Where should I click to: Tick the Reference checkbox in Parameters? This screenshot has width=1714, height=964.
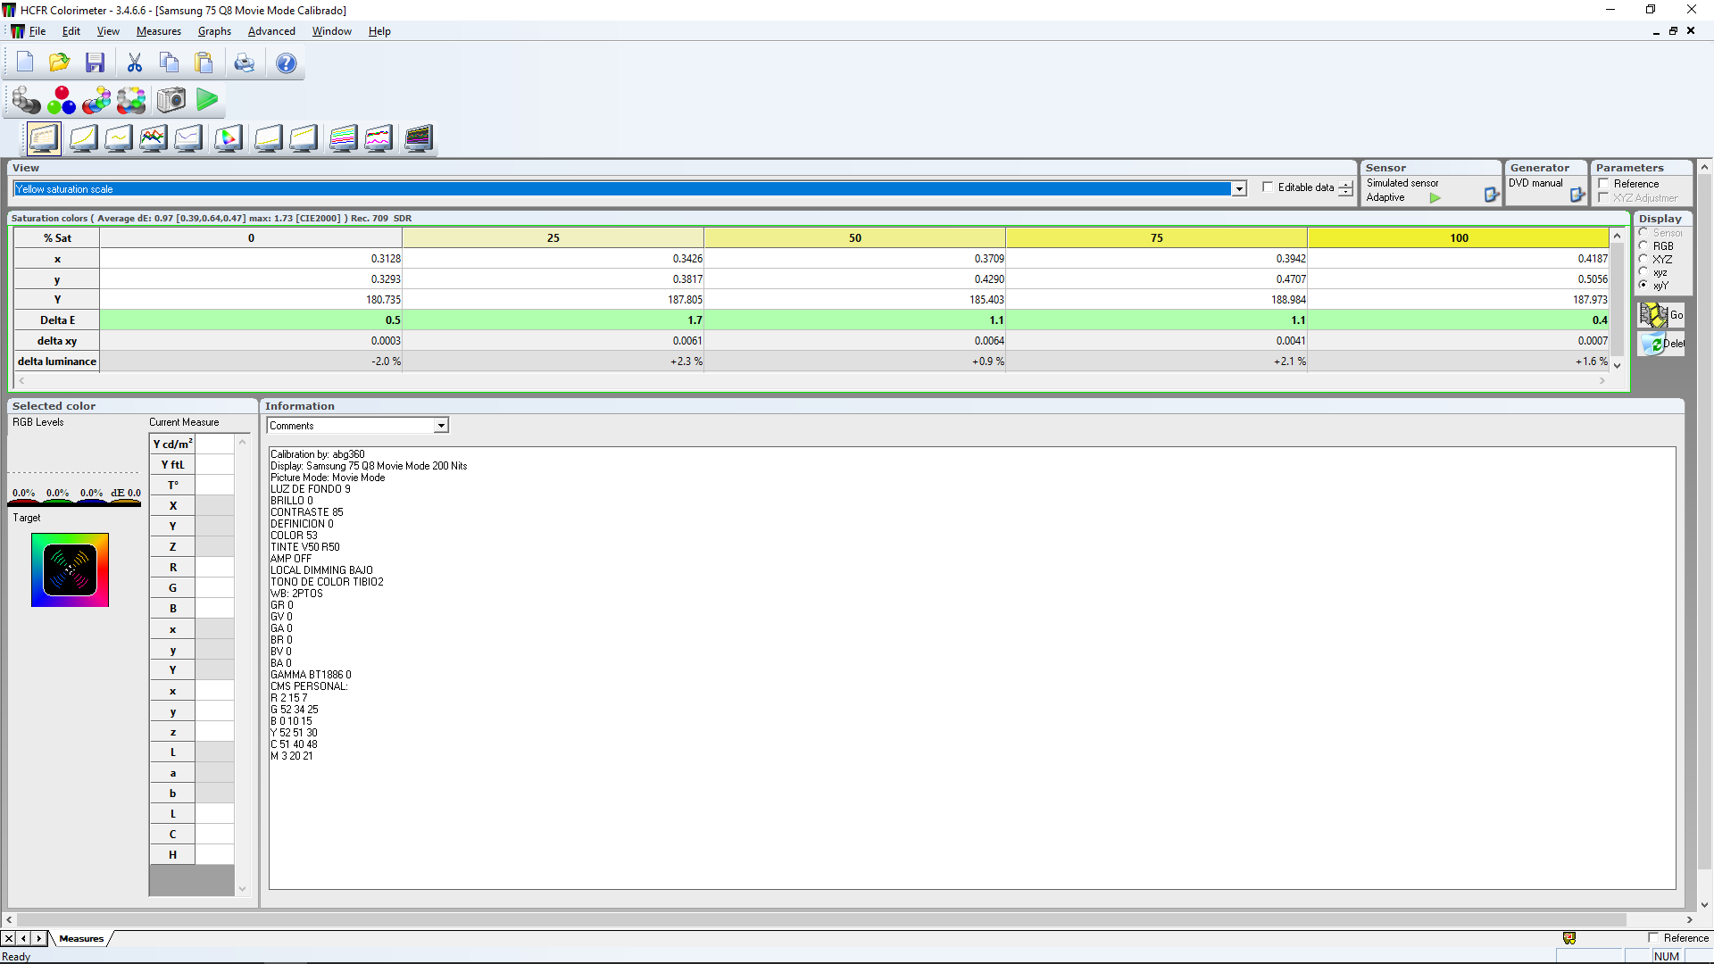coord(1604,184)
